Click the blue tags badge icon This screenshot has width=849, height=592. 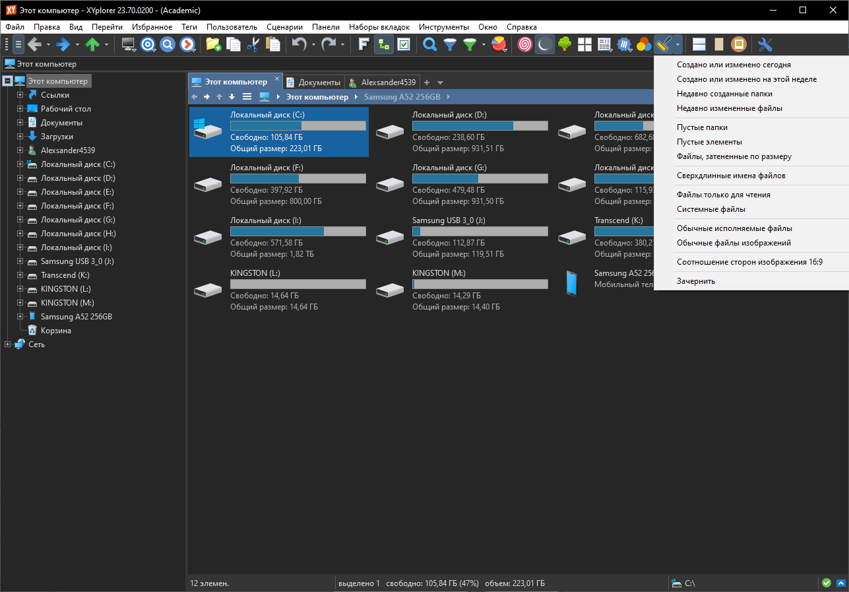point(624,45)
